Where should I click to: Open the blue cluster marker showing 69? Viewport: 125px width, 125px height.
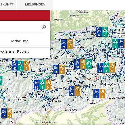pos(36,85)
